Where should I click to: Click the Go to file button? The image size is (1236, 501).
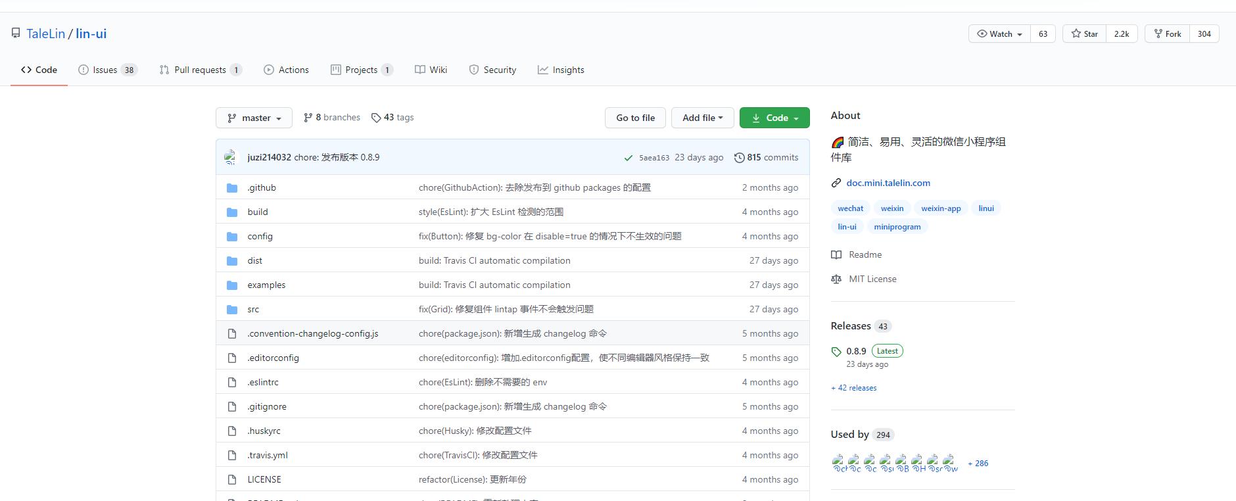(635, 118)
